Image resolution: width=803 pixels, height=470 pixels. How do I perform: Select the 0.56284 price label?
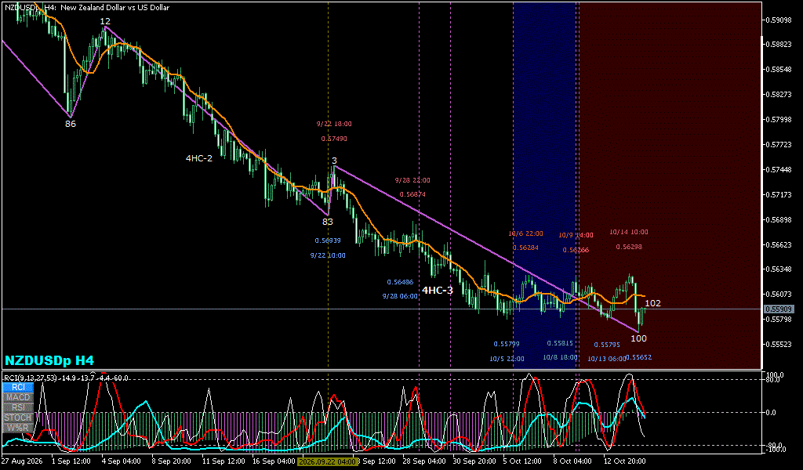pos(525,248)
